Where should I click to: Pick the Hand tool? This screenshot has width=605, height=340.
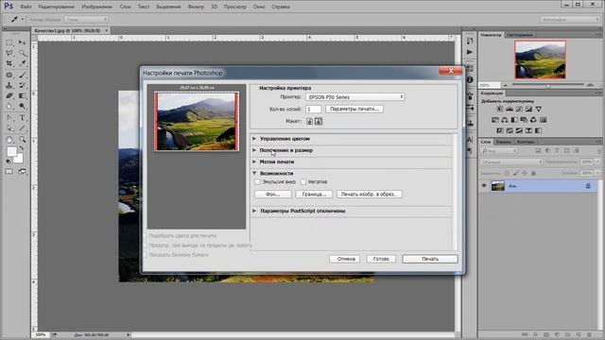[x=9, y=140]
